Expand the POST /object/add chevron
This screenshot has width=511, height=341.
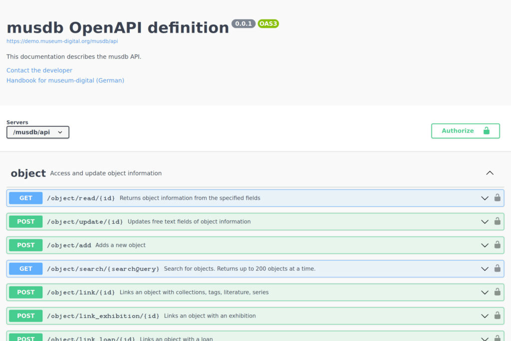[484, 245]
